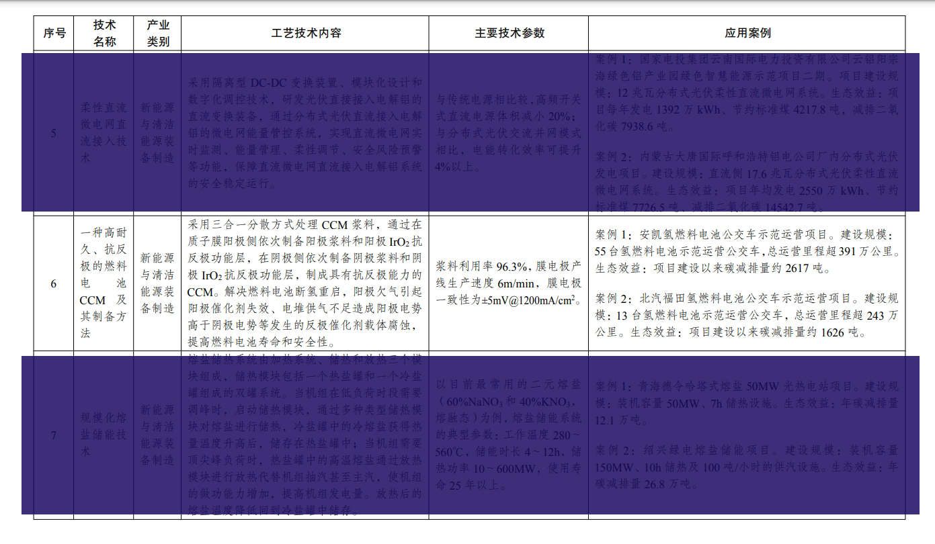This screenshot has height=544, width=935.
Task: Click the 序号 column header
Action: click(54, 33)
